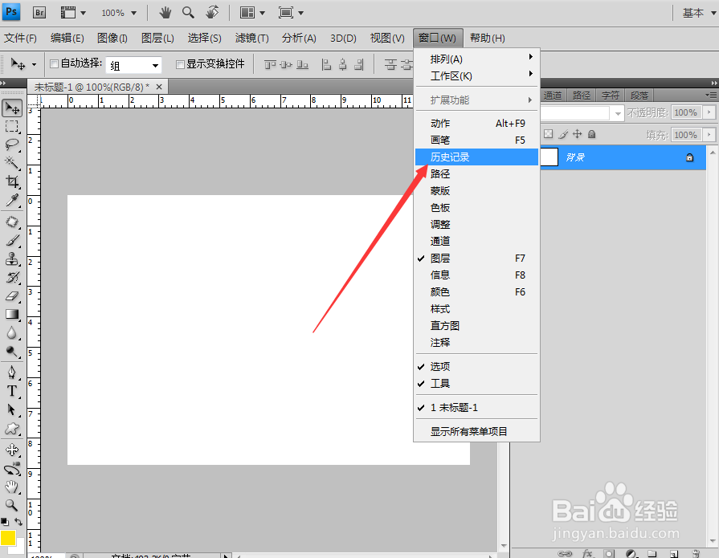The width and height of the screenshot is (719, 558).
Task: Select the Zoom tool in the toolbox
Action: point(12,505)
